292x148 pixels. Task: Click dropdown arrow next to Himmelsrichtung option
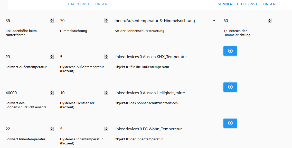point(214,20)
